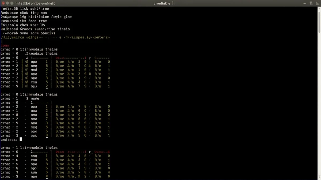
Task: Click the line containing "sone sonm obeciss"
Action: pyautogui.click(x=29, y=33)
